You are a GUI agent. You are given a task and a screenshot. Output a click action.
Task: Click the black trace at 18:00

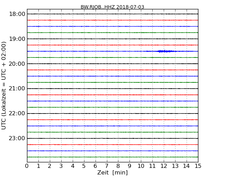[112, 14]
